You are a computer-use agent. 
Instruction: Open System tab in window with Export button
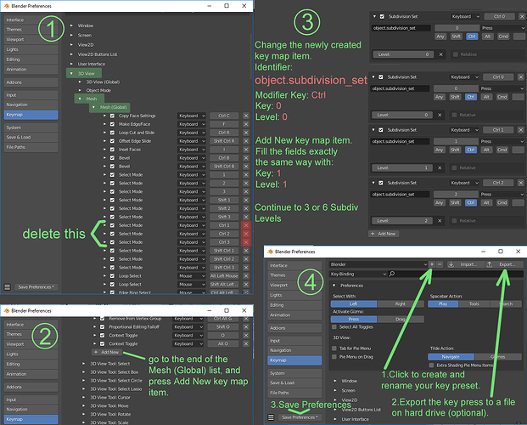294,373
